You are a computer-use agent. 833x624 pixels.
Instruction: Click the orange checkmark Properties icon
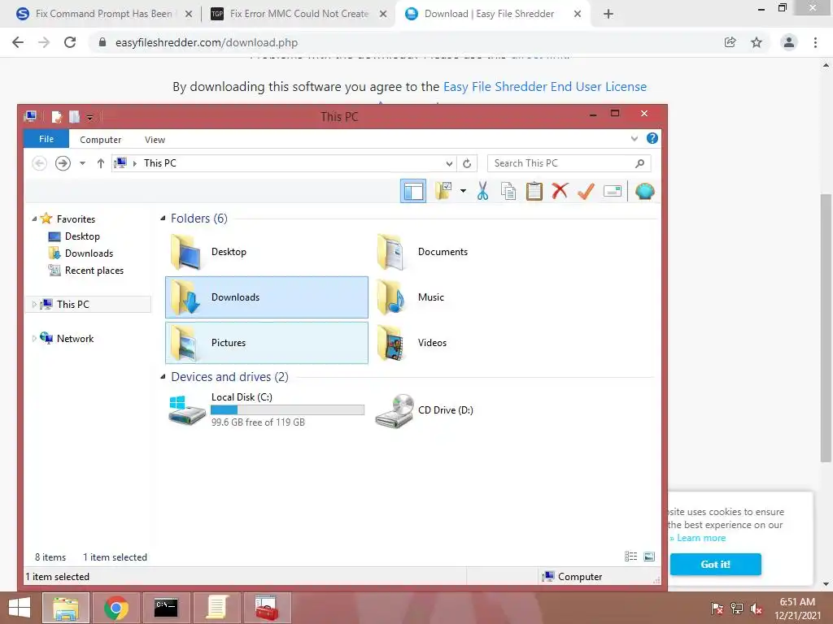[x=586, y=191]
